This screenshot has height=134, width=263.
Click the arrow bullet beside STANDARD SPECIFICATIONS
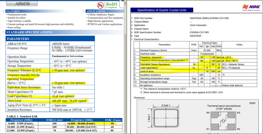pyautogui.click(x=4, y=32)
